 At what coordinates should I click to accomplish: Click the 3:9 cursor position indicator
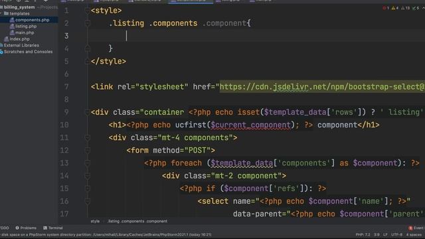pyautogui.click(x=377, y=234)
